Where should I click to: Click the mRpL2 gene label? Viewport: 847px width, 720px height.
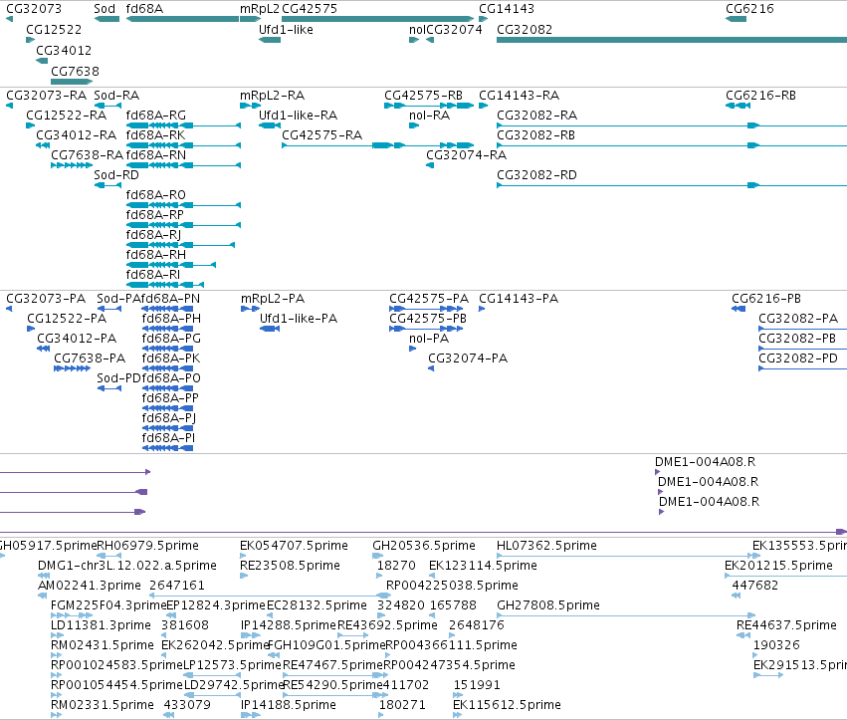tap(260, 9)
